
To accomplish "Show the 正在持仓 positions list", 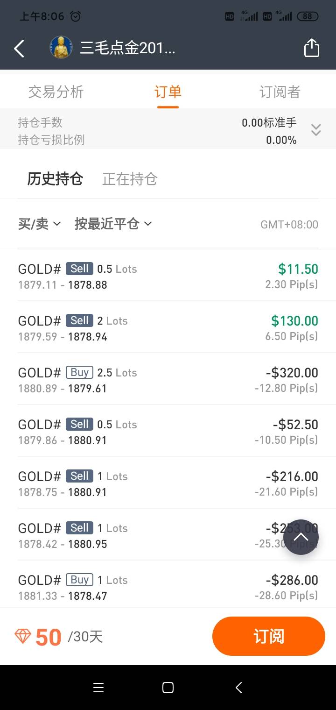I will pos(130,179).
